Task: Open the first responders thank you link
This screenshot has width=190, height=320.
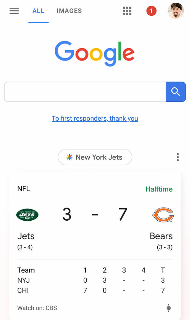Action: click(95, 118)
